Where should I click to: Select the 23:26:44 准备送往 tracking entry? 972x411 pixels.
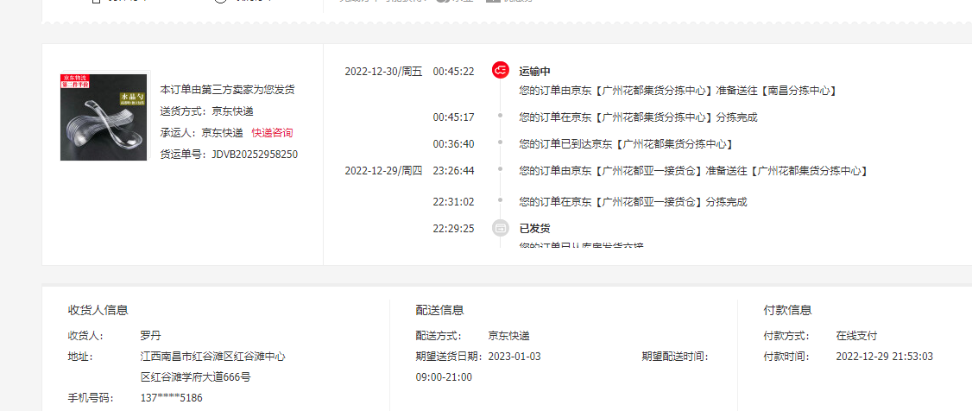(x=693, y=170)
